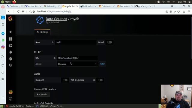Click the Firefox icon in top panel
192x108 pixels.
(14, 2)
